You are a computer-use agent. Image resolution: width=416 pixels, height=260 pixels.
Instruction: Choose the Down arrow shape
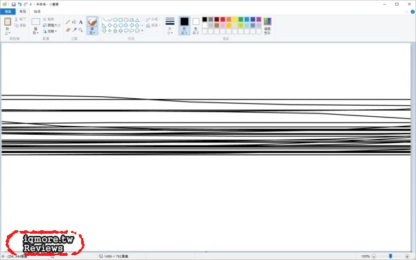coord(104,30)
